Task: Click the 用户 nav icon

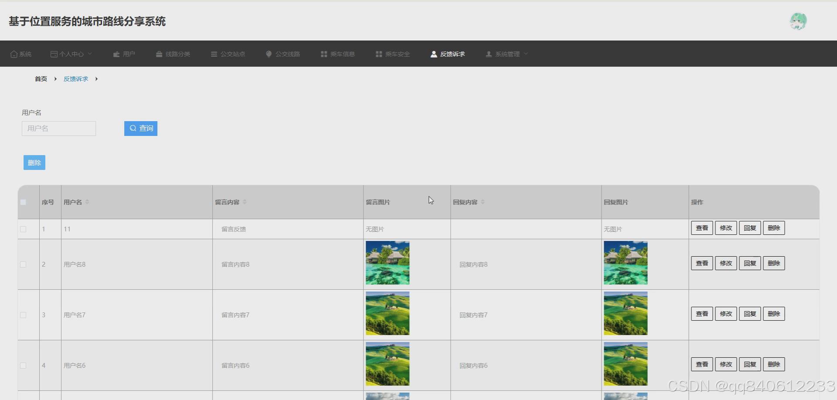Action: pos(116,54)
